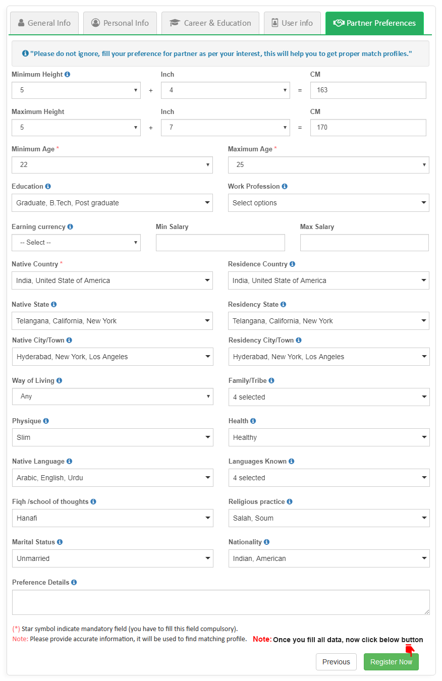Expand the Education multi-select dropdown
The width and height of the screenshot is (442, 681).
pyautogui.click(x=112, y=203)
